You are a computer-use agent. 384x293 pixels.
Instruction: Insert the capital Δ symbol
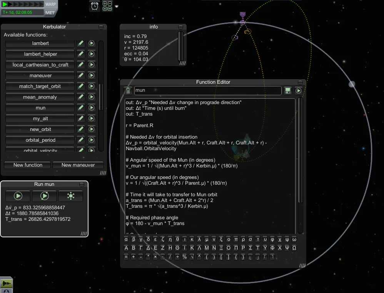pyautogui.click(x=148, y=248)
